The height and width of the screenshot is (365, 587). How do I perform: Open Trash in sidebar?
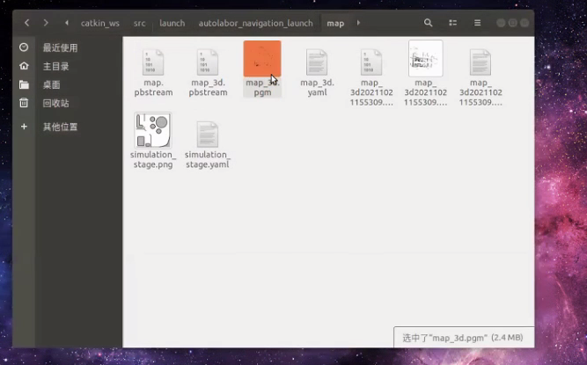pos(55,103)
